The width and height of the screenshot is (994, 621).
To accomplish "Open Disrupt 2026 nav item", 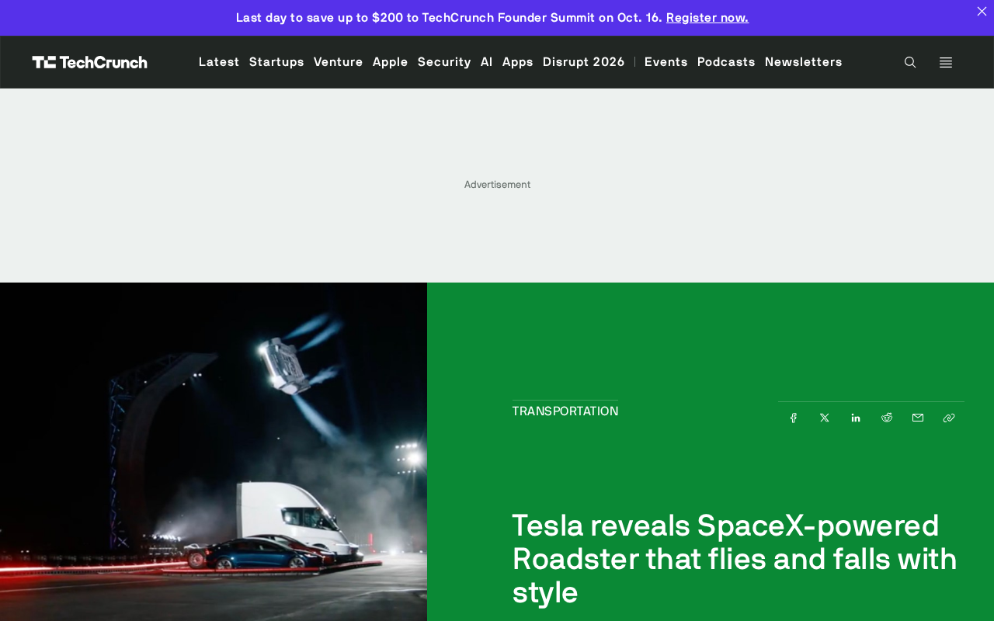I will (584, 62).
